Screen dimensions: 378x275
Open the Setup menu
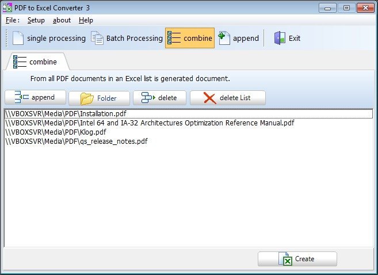tap(36, 20)
